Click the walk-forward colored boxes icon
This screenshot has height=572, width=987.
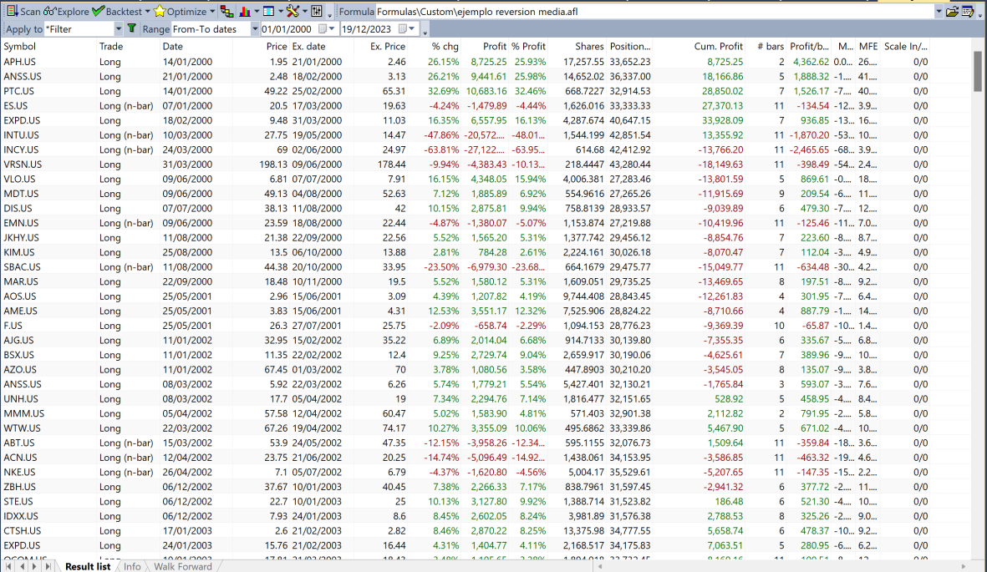point(227,12)
